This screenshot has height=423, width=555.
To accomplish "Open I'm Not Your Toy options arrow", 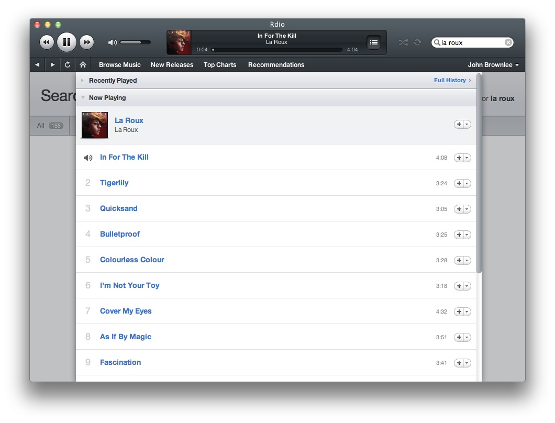I will click(x=467, y=286).
